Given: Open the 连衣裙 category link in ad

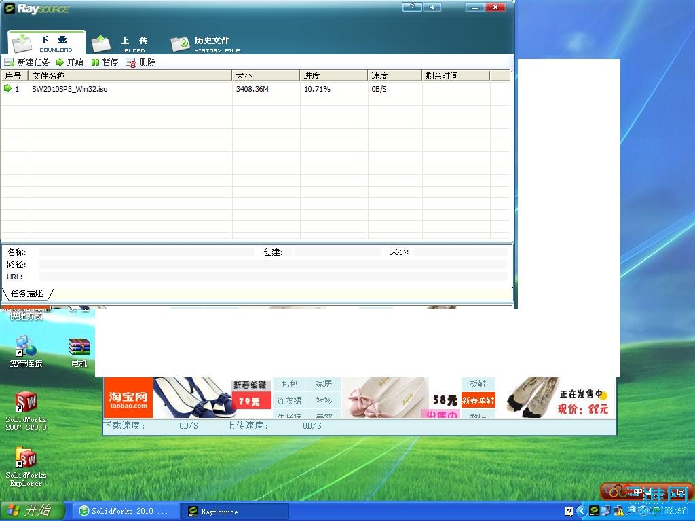Looking at the screenshot, I should pos(289,400).
